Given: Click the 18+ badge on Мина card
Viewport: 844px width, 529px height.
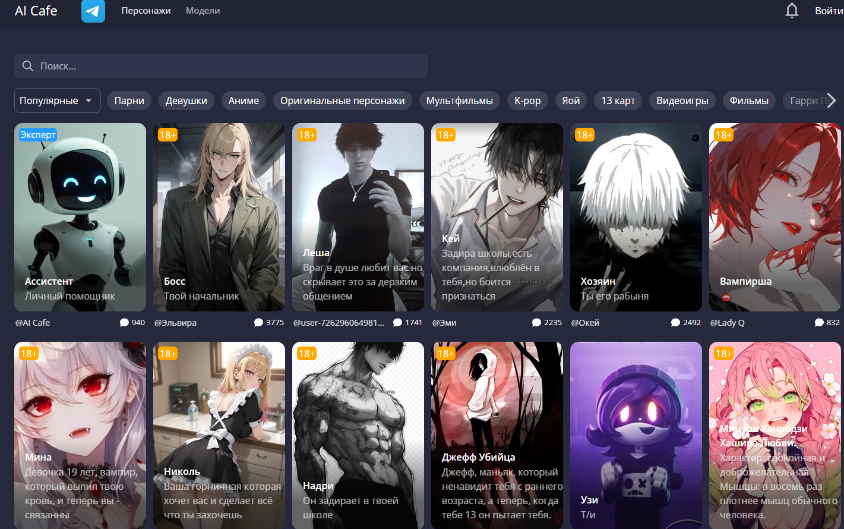Looking at the screenshot, I should [x=29, y=354].
